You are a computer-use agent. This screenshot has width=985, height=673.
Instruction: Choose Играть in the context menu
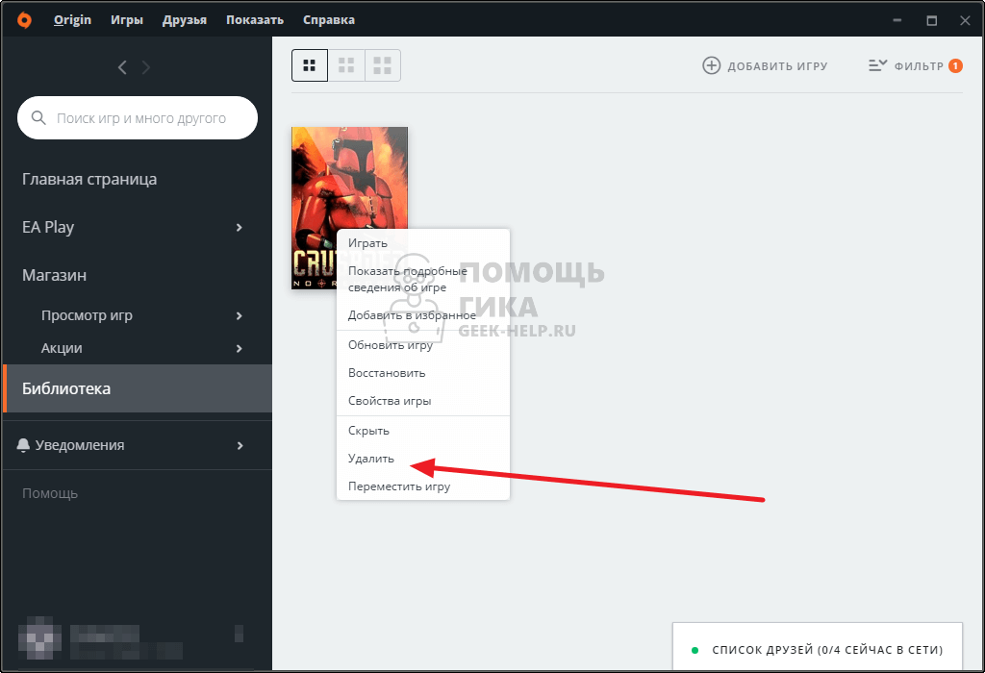(423, 243)
